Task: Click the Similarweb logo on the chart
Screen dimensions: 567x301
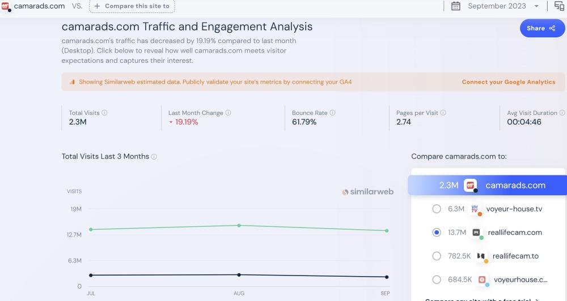Action: [367, 192]
